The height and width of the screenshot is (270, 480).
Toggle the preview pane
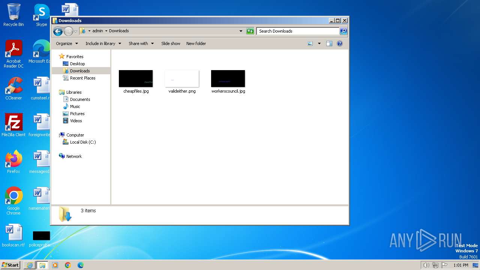329,43
